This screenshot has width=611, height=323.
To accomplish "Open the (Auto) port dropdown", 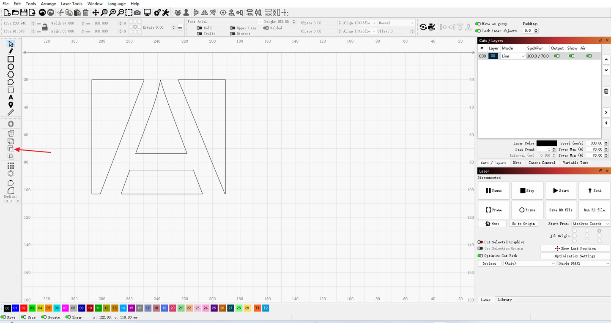I will [x=530, y=263].
